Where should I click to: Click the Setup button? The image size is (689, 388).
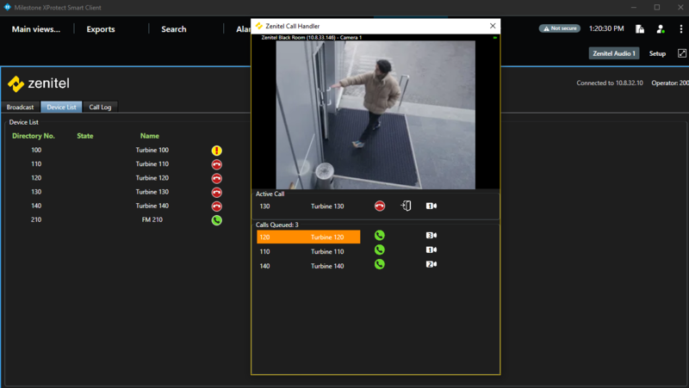pyautogui.click(x=657, y=53)
